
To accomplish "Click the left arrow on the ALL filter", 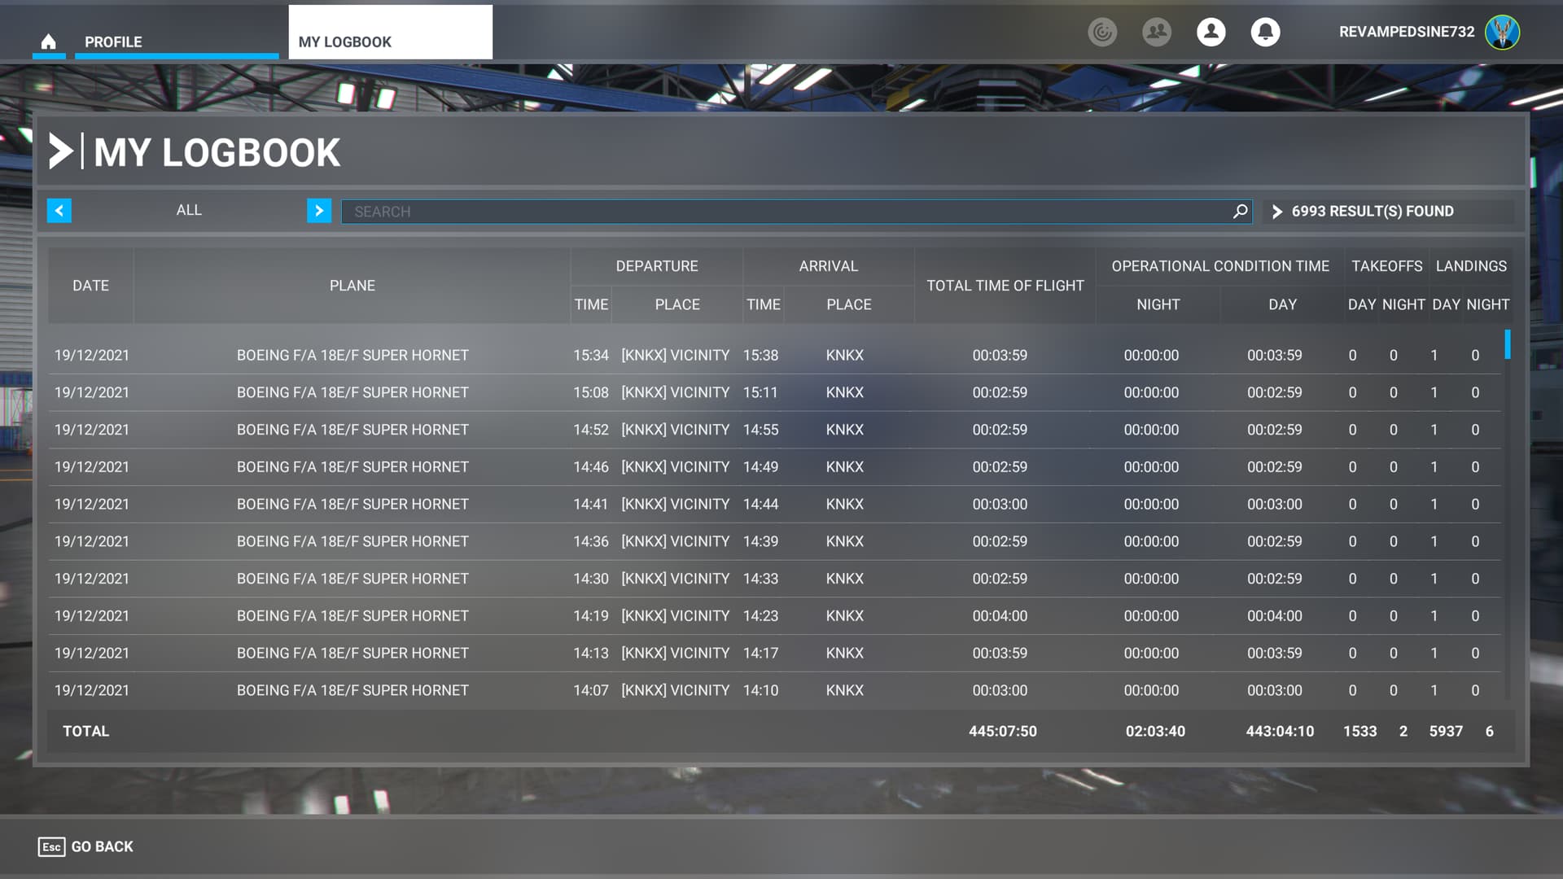I will (x=58, y=210).
